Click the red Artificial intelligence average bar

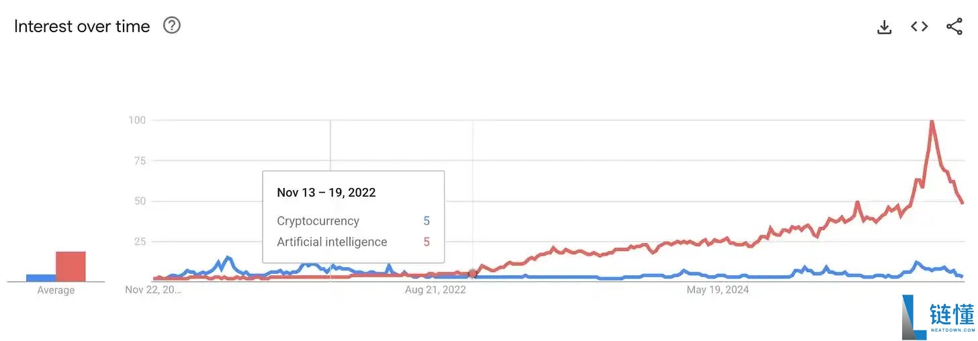point(71,266)
